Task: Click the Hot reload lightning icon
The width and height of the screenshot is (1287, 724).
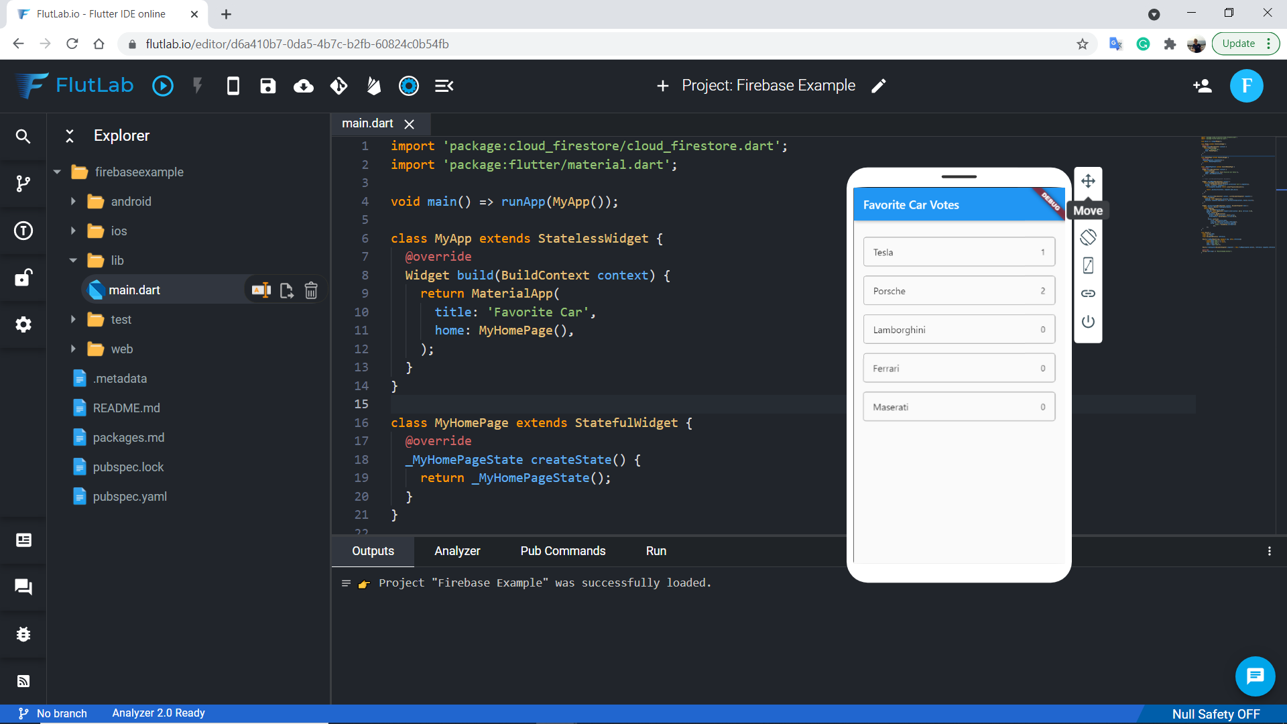Action: click(x=197, y=86)
